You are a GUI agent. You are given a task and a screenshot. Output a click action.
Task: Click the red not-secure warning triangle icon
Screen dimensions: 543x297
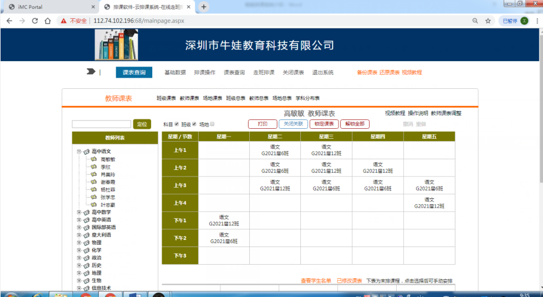click(63, 21)
